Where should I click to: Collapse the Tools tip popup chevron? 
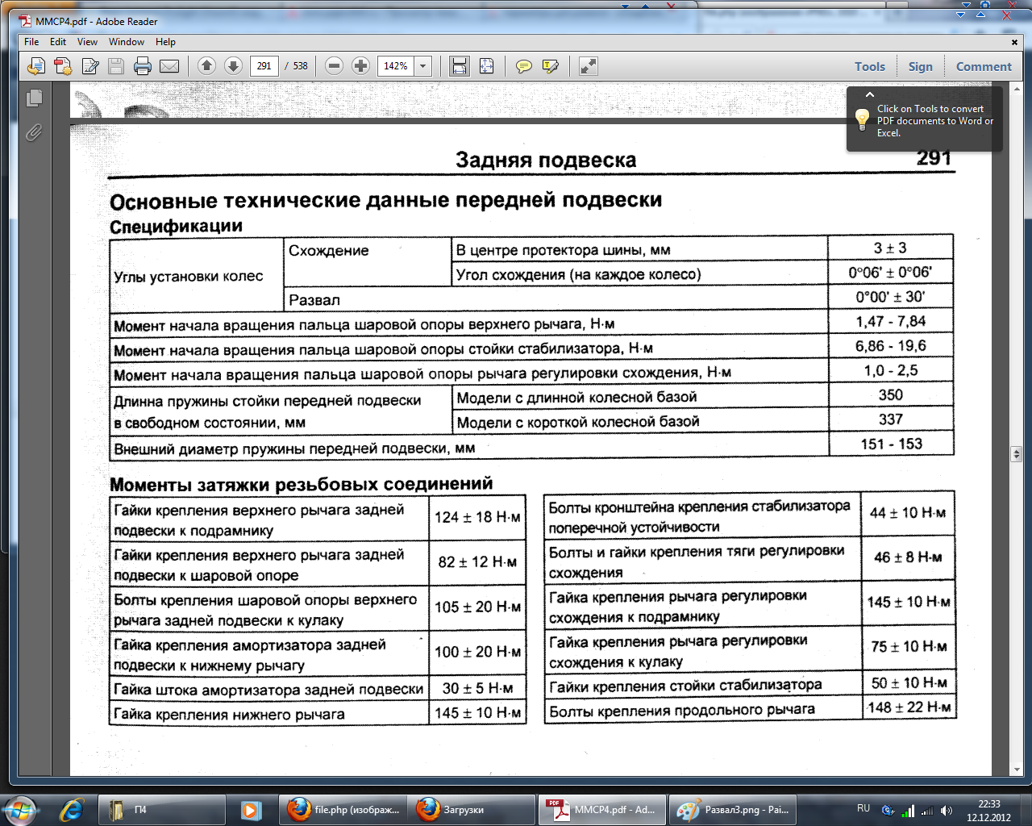(869, 95)
